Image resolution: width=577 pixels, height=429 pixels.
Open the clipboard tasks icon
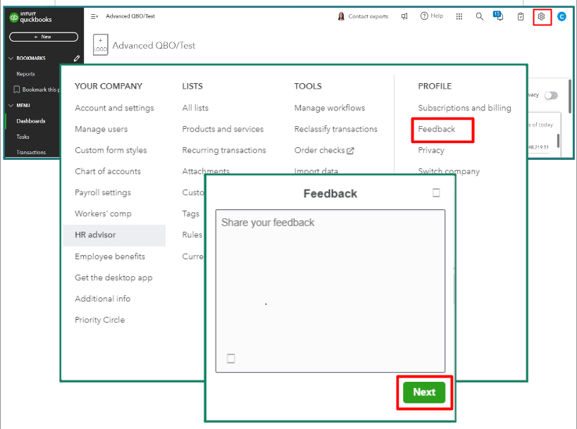[x=521, y=17]
